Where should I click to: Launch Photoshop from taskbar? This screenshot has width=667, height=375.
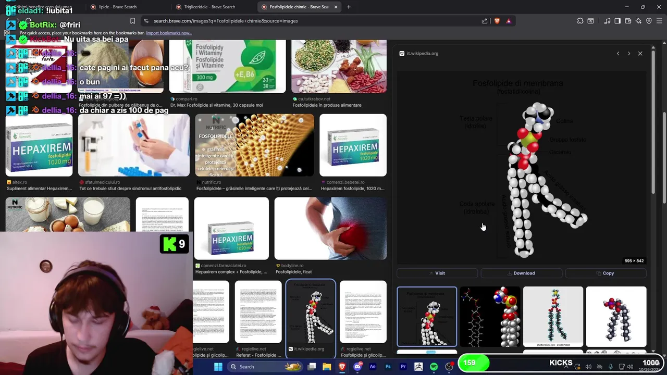tap(388, 367)
